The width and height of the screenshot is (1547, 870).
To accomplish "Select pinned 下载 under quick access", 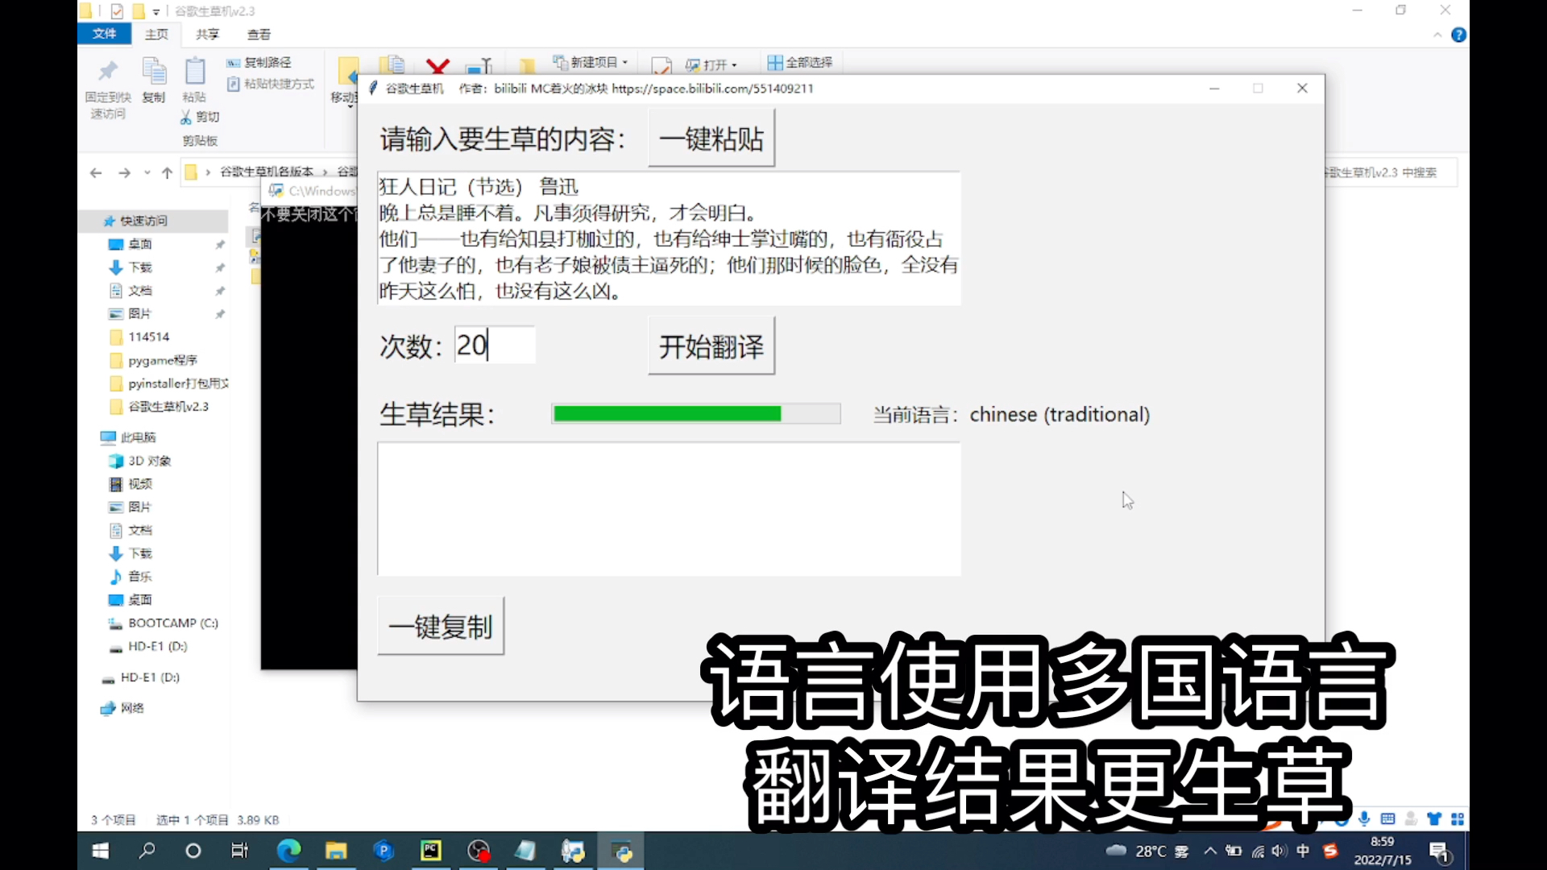I will [x=140, y=267].
